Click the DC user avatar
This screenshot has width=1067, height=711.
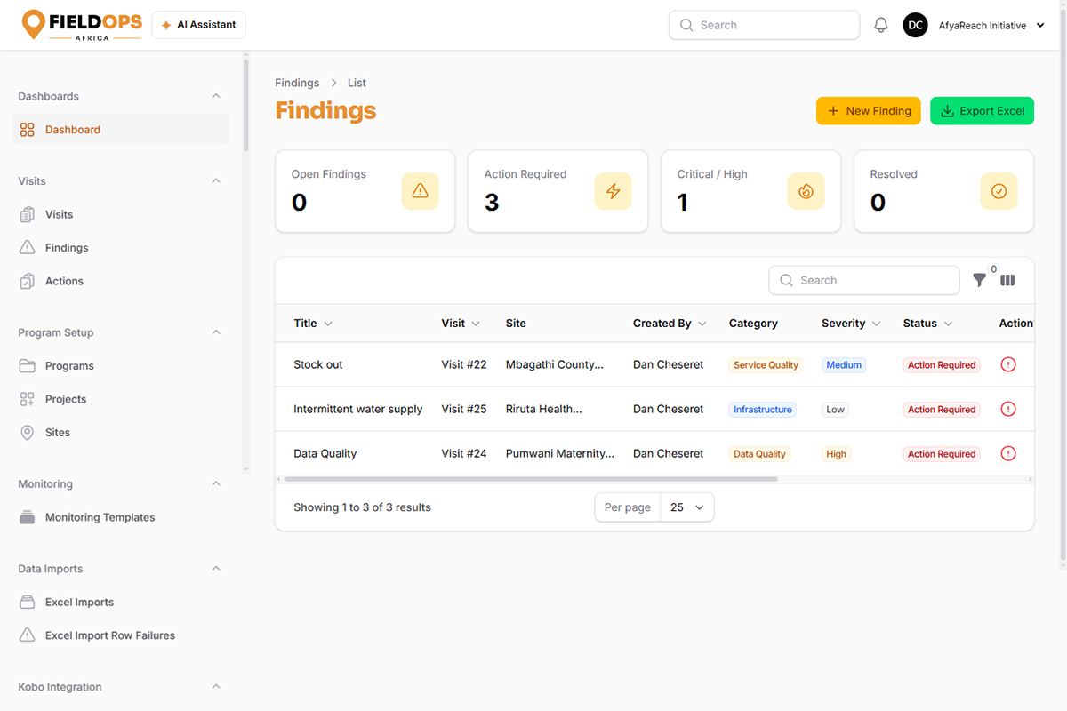pos(916,25)
